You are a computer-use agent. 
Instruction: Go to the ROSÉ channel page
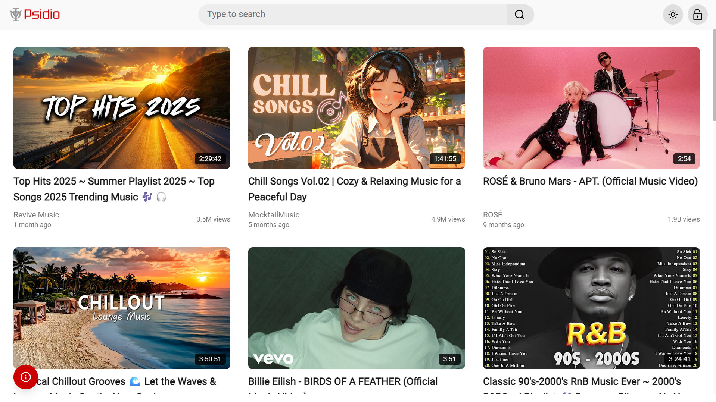[492, 215]
